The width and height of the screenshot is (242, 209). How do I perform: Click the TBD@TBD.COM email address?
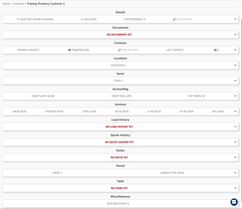click(80, 50)
